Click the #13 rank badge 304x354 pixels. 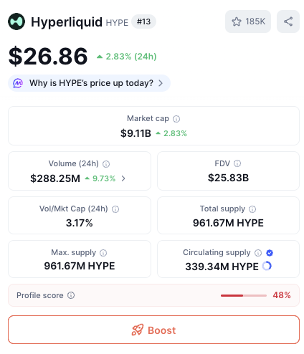(143, 21)
